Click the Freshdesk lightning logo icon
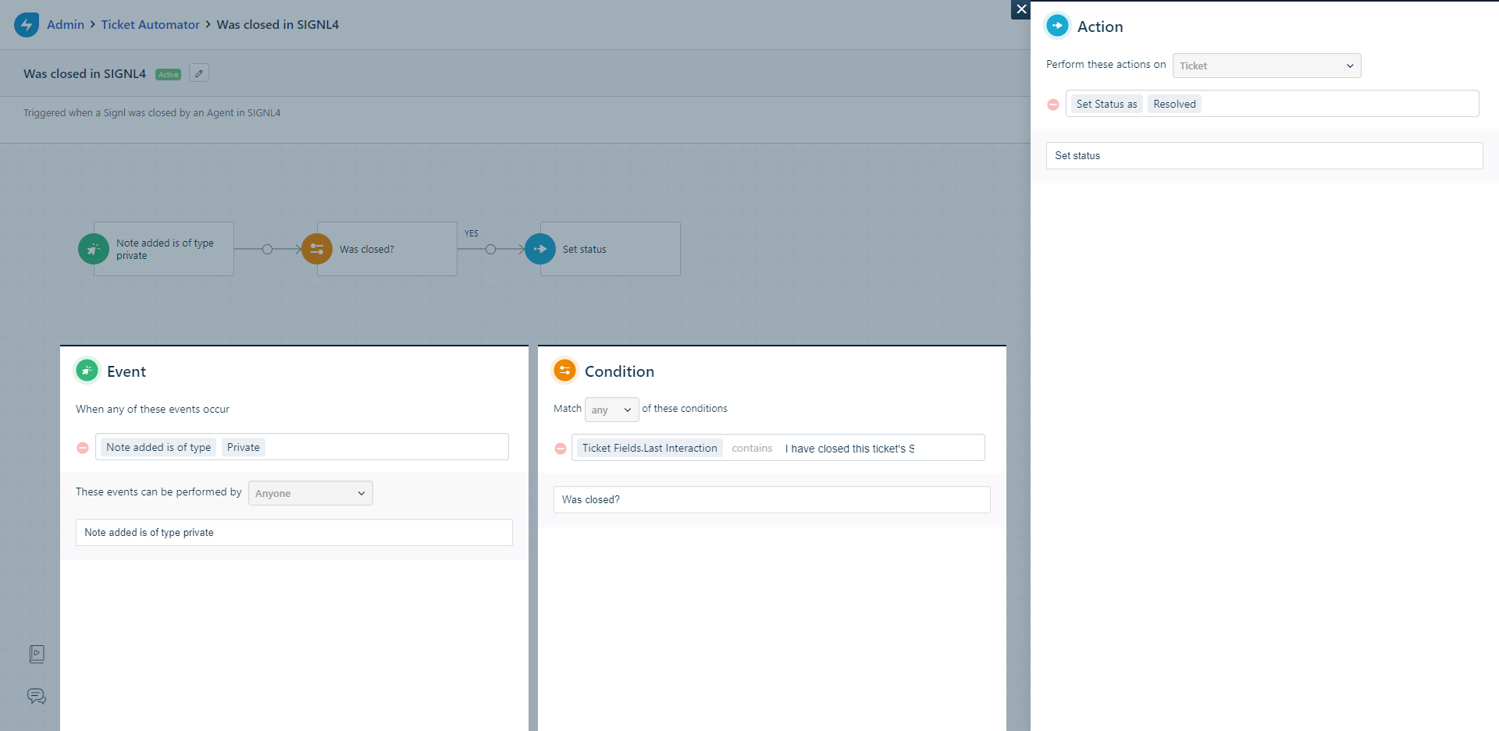 27,24
